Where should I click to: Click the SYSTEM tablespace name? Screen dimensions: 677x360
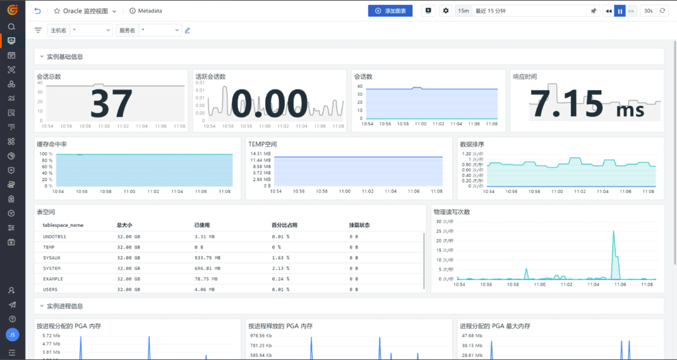click(52, 268)
